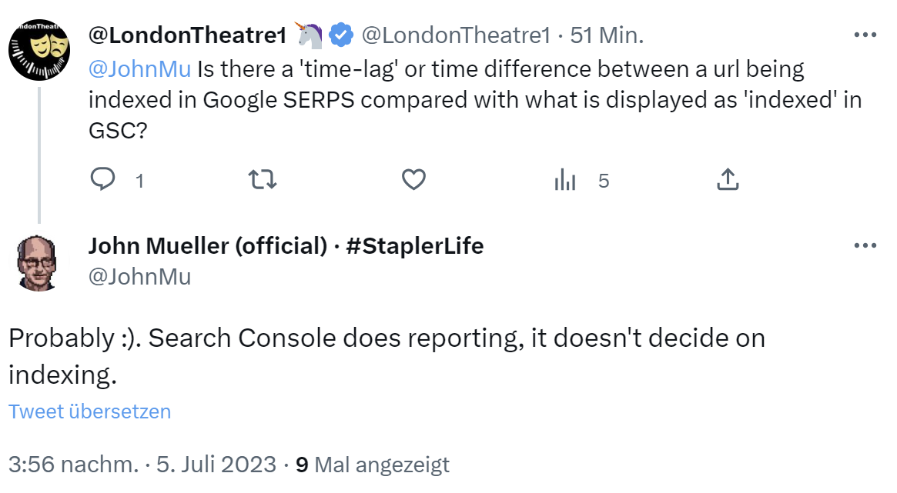The image size is (897, 493).
Task: Click the blue verified badge next to LondonTheatre1
Action: [x=338, y=34]
